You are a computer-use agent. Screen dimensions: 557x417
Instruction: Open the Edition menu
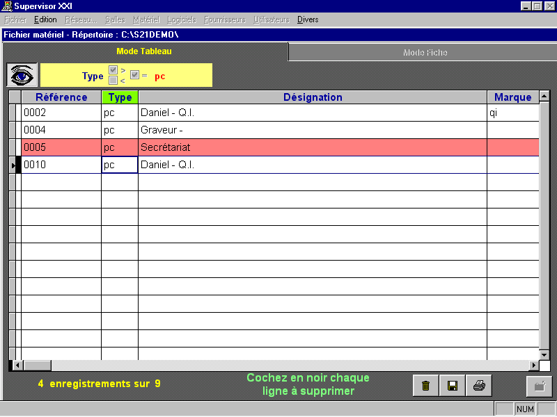click(x=45, y=19)
